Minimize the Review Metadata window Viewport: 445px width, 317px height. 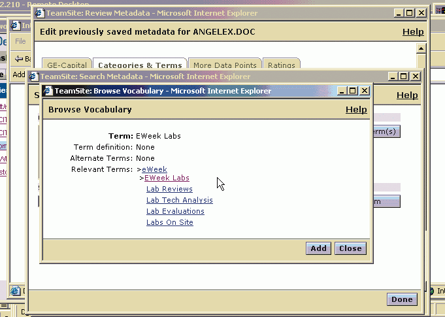click(x=399, y=13)
